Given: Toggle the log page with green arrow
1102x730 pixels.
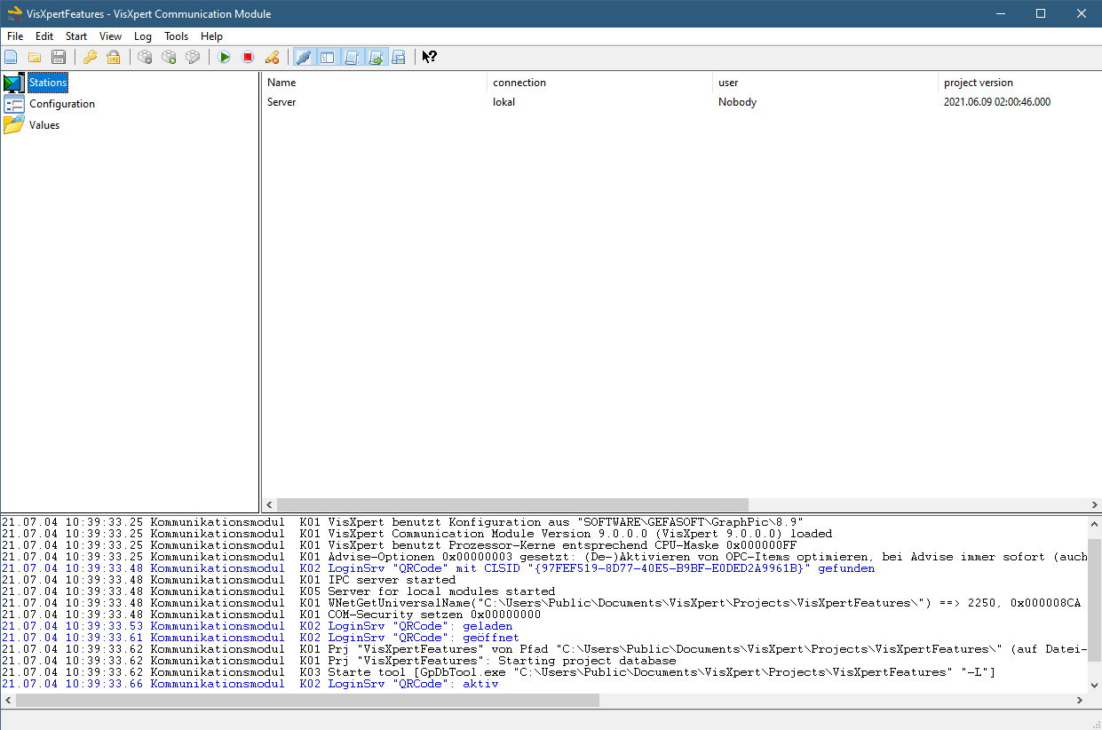Looking at the screenshot, I should (x=377, y=57).
